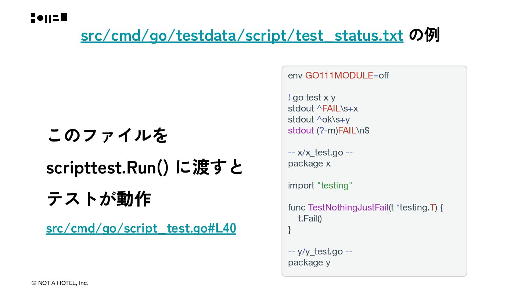The height and width of the screenshot is (297, 529).
Task: Open the test_status.txt link in the title
Action: click(242, 36)
